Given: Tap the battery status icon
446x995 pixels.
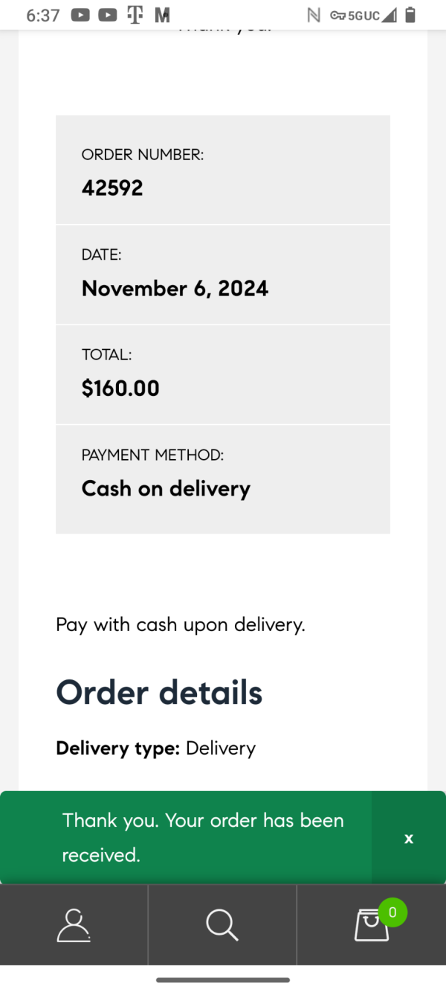Looking at the screenshot, I should coord(410,14).
